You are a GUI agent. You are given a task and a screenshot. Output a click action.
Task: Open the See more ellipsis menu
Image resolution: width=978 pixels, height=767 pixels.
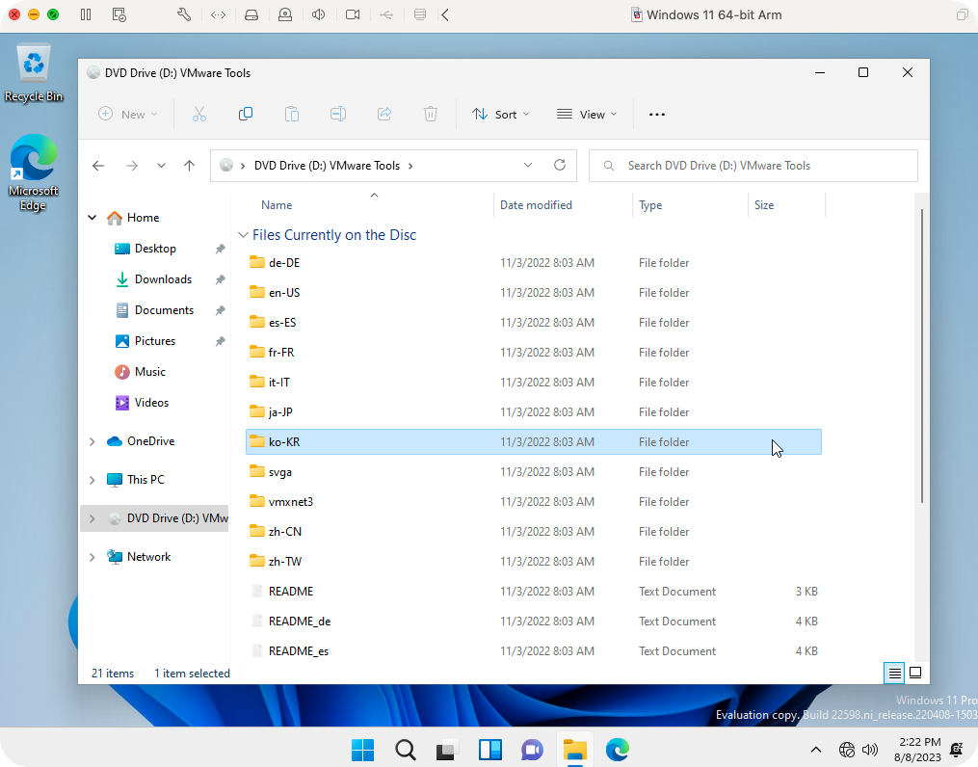click(x=657, y=114)
